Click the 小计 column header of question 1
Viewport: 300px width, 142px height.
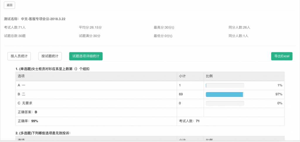point(190,76)
